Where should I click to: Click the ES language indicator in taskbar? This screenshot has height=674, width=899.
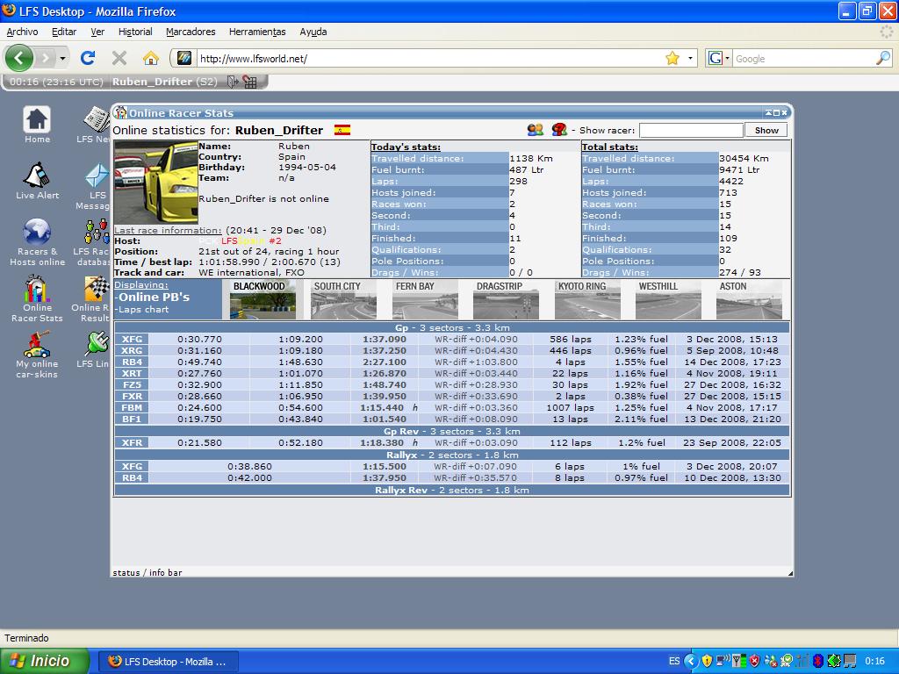point(674,661)
